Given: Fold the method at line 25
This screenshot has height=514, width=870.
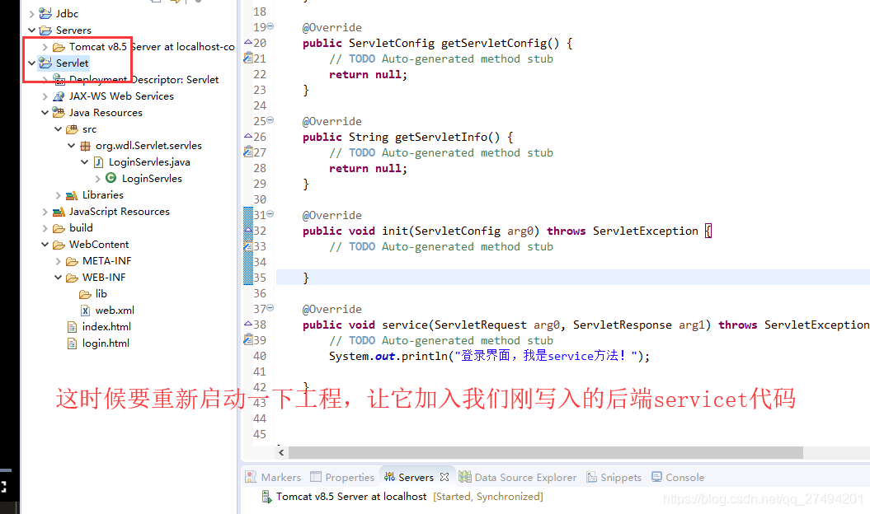Looking at the screenshot, I should [x=270, y=119].
